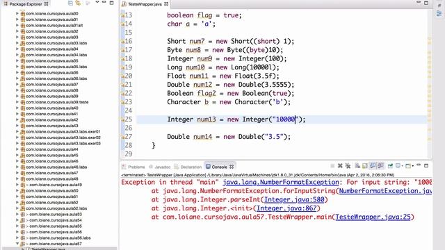
Task: Close the Console view tab
Action: [x=232, y=167]
